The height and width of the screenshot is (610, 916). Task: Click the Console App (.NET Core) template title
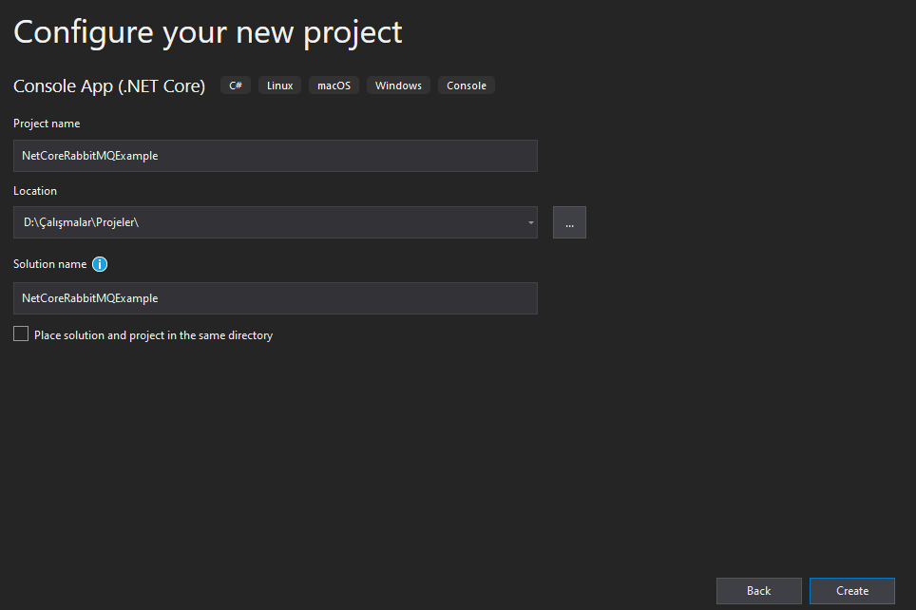(109, 86)
